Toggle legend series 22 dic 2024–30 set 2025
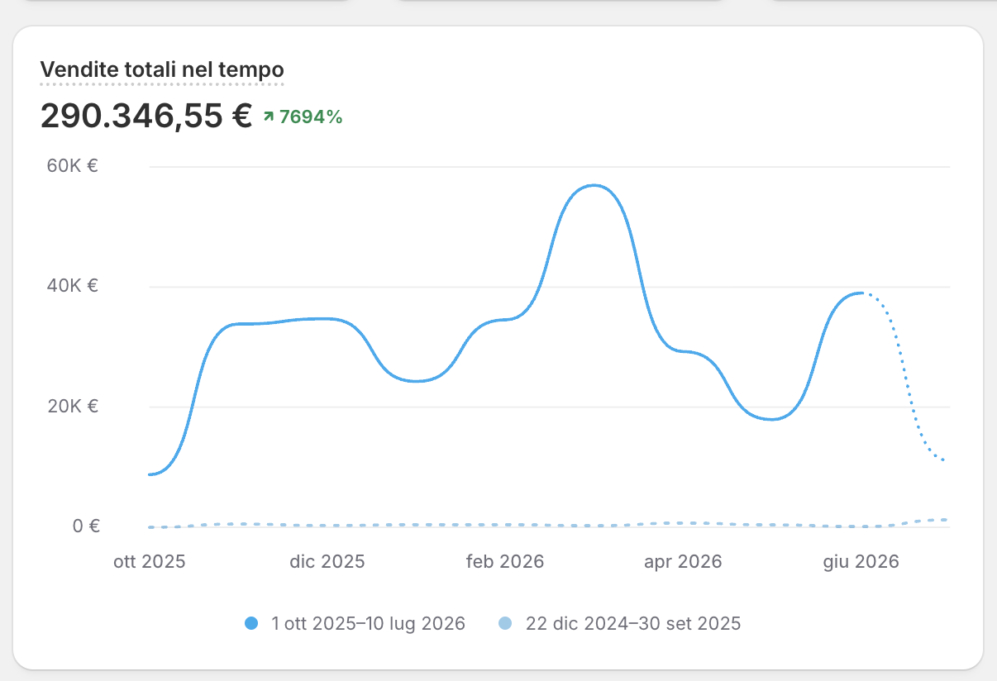The height and width of the screenshot is (681, 997). click(x=620, y=624)
